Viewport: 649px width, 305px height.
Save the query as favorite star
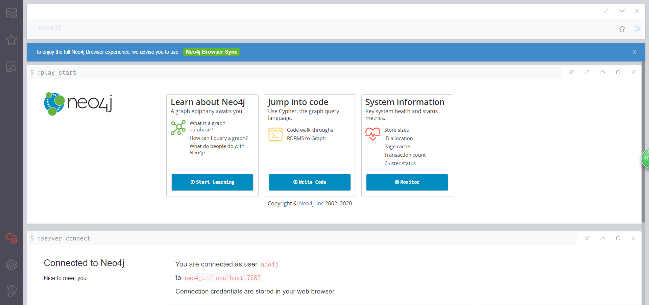point(622,29)
